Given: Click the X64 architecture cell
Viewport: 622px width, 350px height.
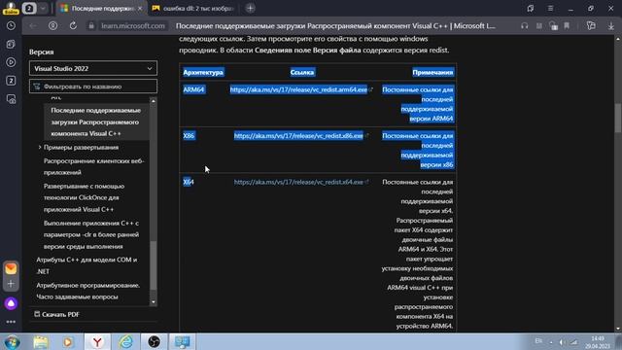Looking at the screenshot, I should (189, 182).
